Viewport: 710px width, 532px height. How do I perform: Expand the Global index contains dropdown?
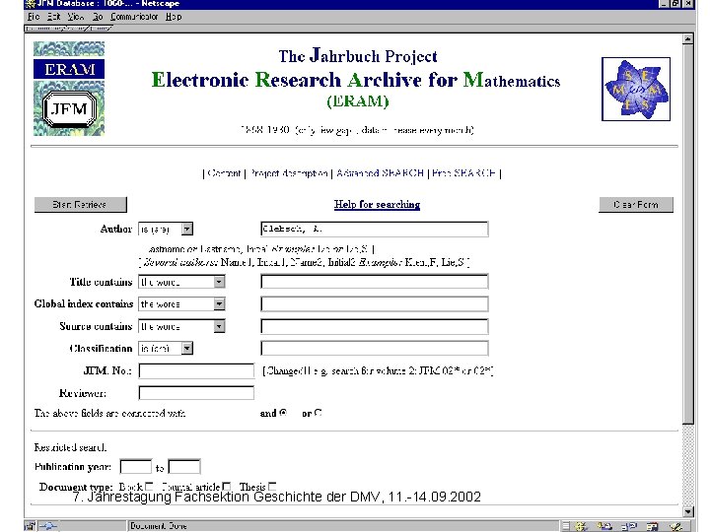219,304
